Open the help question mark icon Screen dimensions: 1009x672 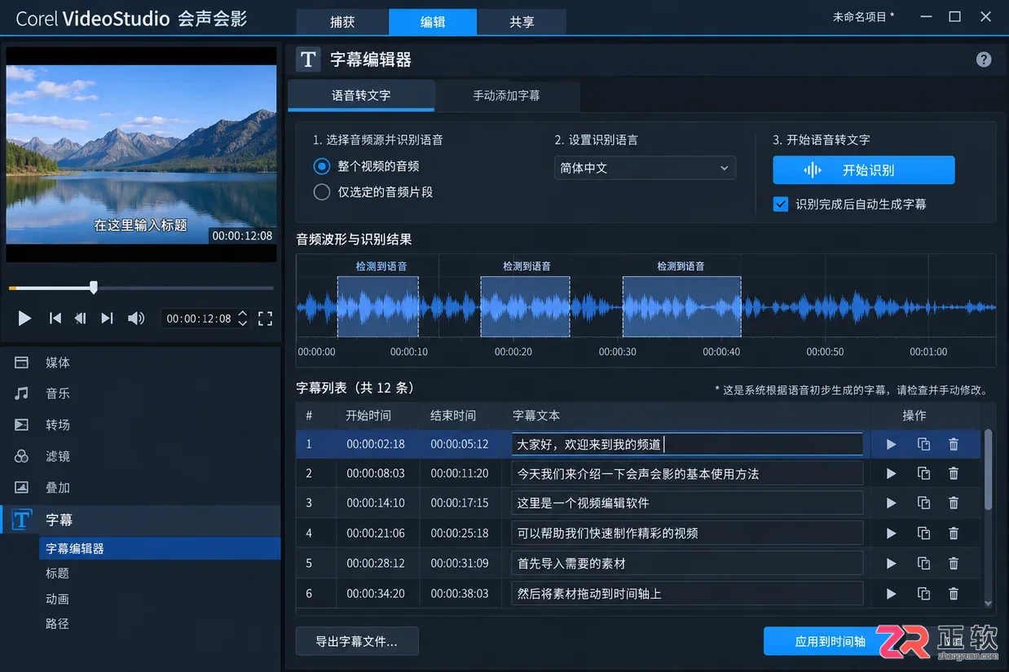point(984,59)
